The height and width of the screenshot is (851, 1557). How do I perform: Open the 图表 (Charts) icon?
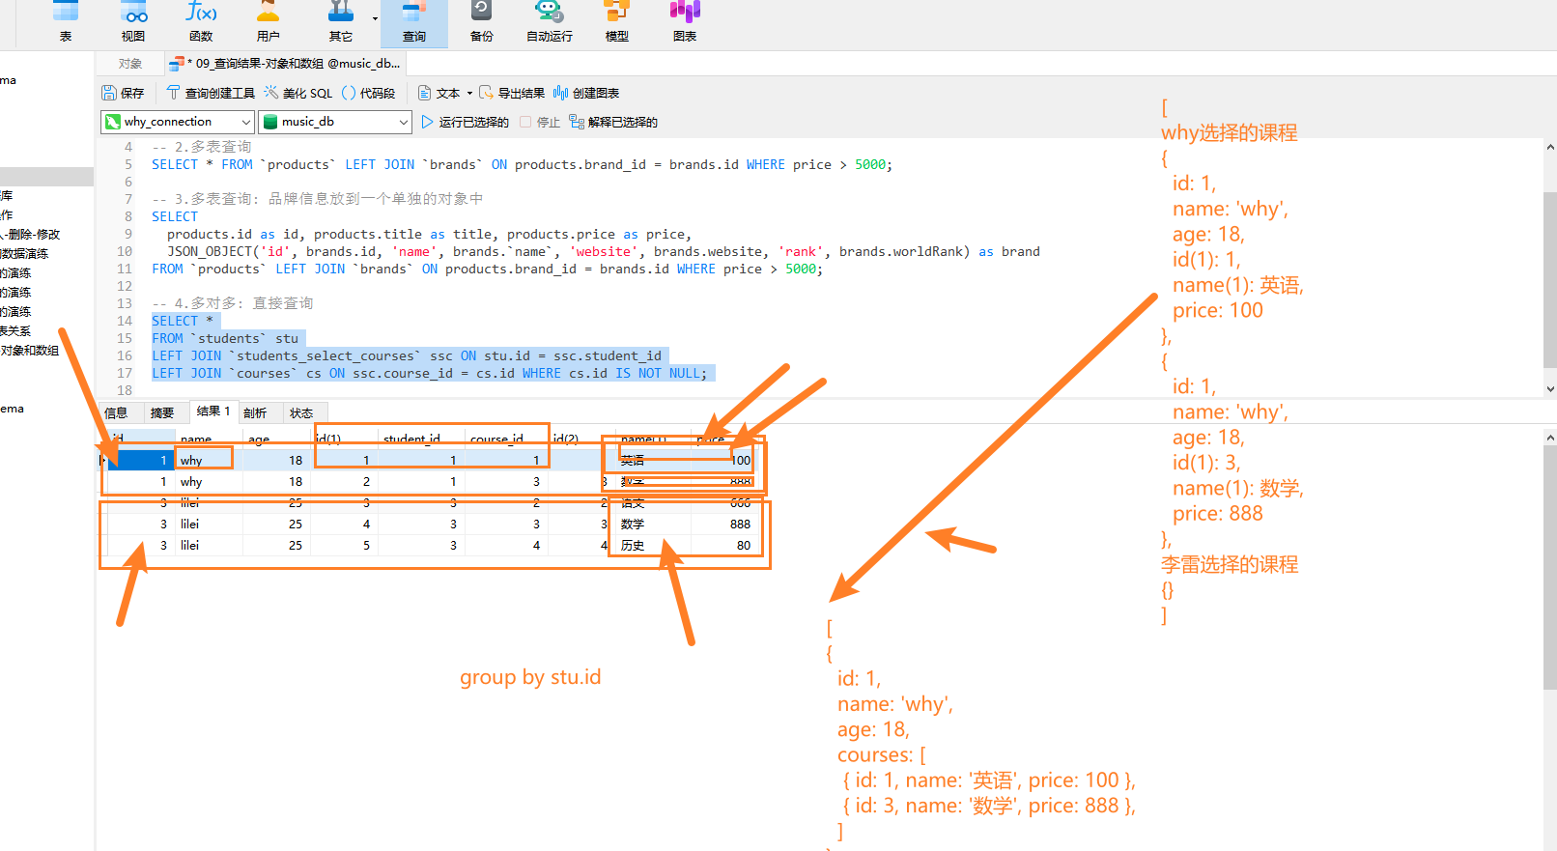pyautogui.click(x=685, y=21)
